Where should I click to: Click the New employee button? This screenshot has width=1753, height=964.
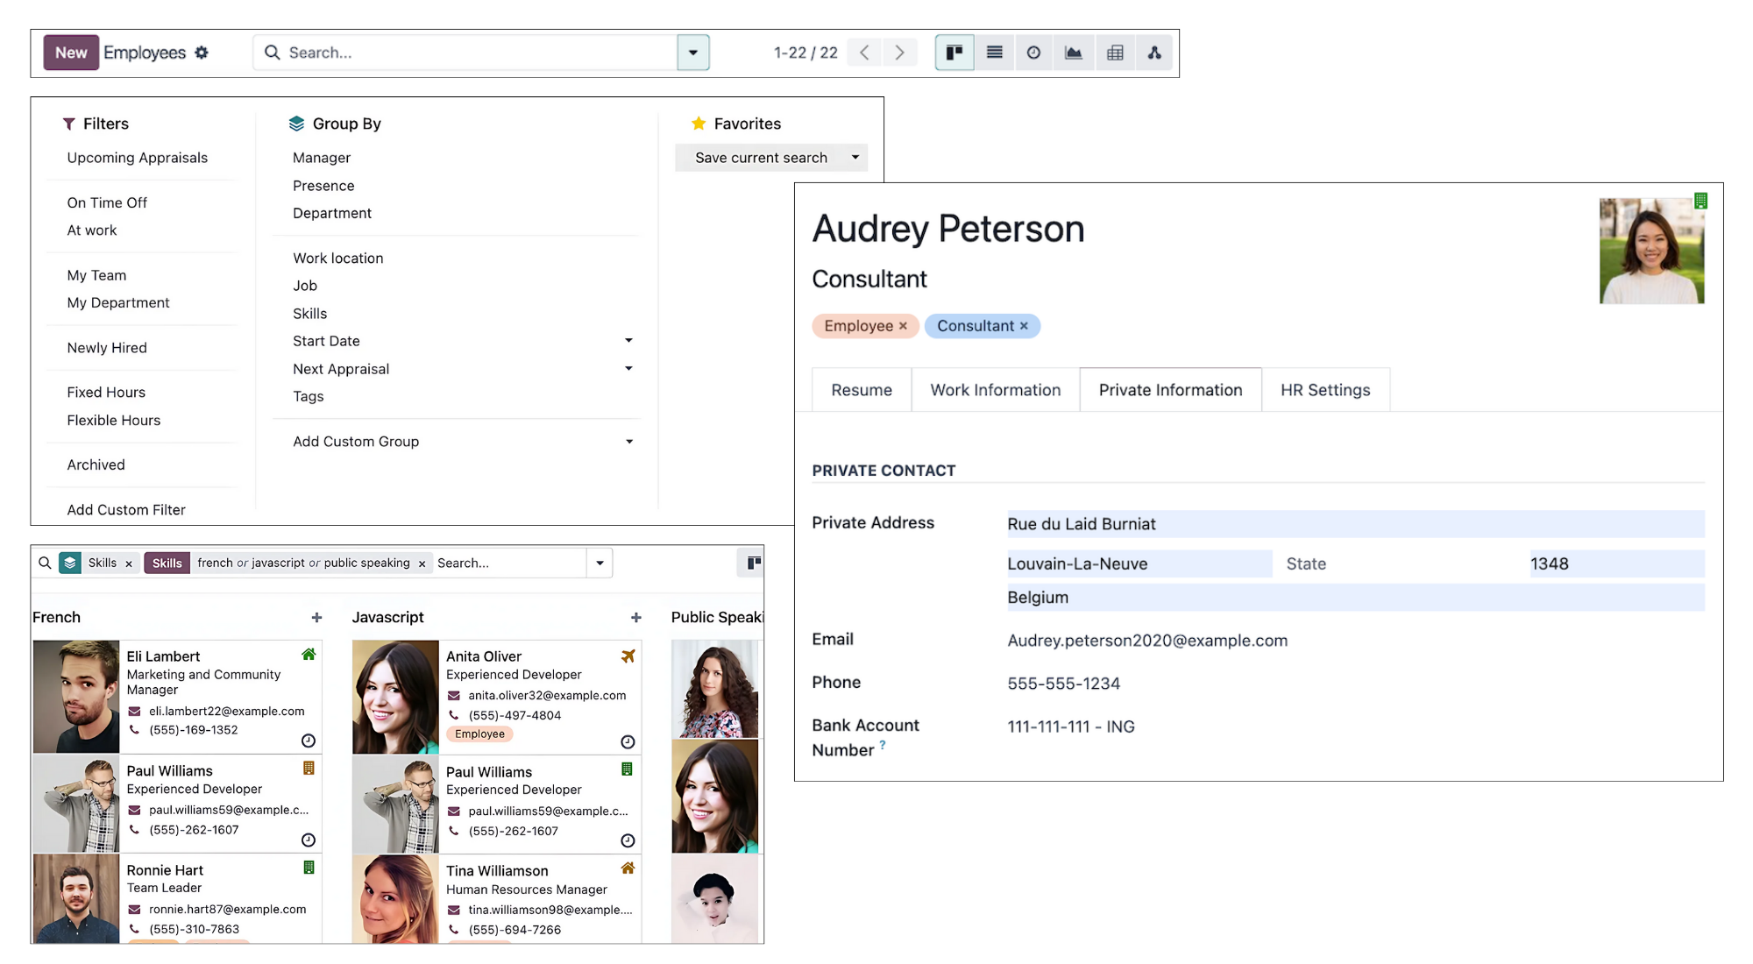click(71, 53)
